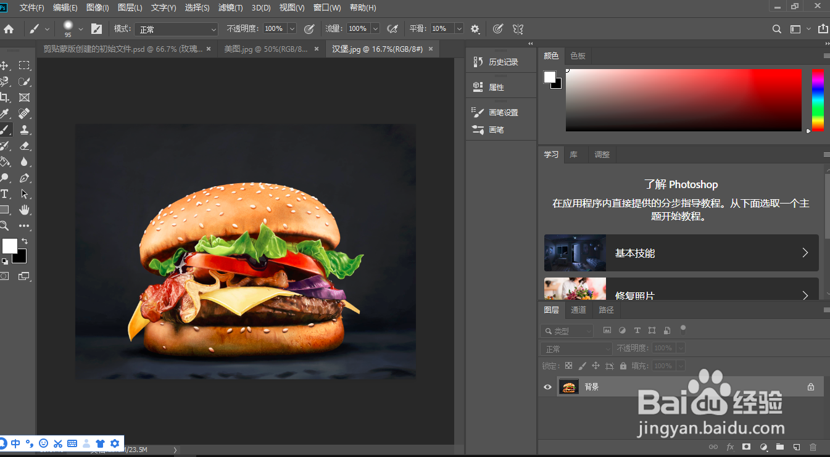Select the Brush tool in toolbox

[4, 130]
